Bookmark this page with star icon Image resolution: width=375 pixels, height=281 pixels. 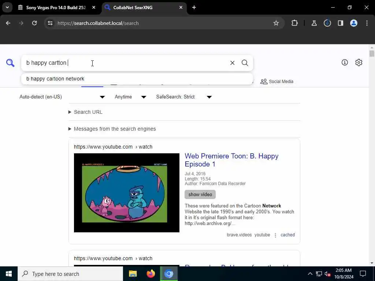click(276, 23)
